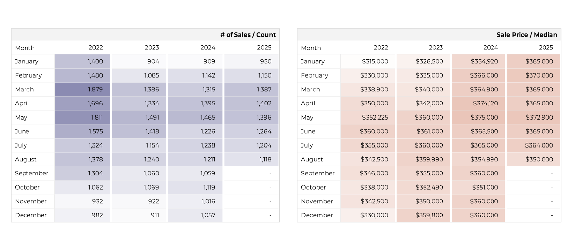
Task: Select the 2022 column header in the Sale Price table
Action: click(x=381, y=47)
